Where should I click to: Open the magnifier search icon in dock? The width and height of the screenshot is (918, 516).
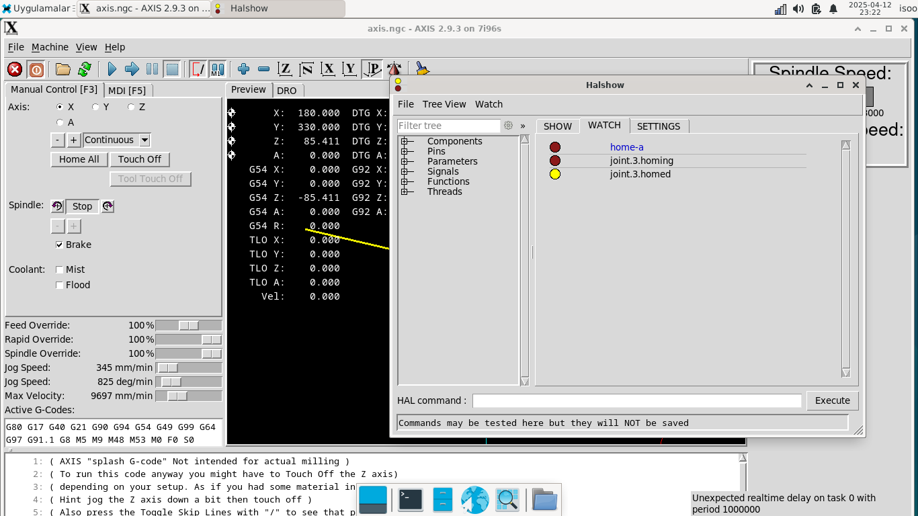pos(507,500)
